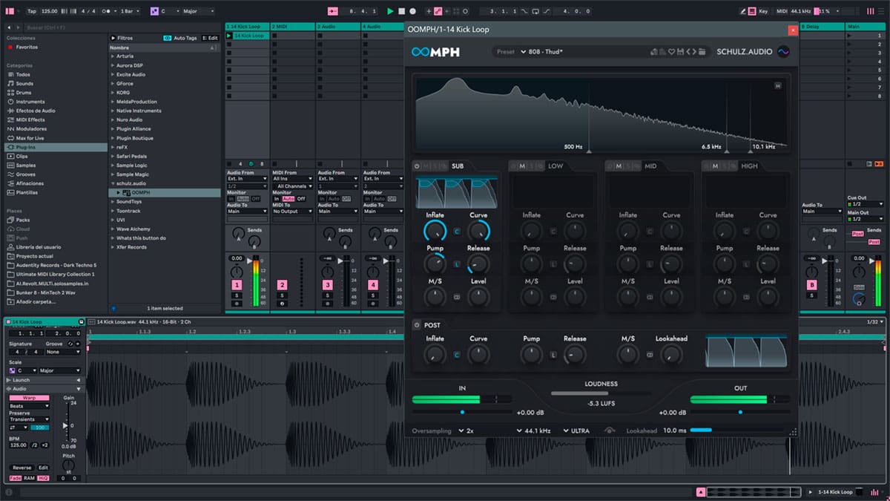This screenshot has height=501, width=890.
Task: Expand the Xfer Records folder
Action: click(112, 246)
